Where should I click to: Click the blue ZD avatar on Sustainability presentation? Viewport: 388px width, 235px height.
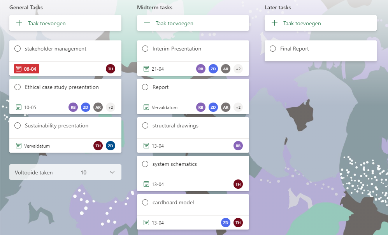pyautogui.click(x=111, y=146)
